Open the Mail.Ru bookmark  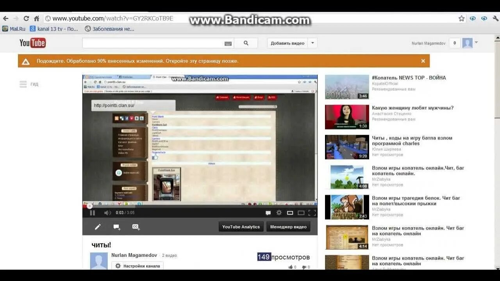click(14, 29)
